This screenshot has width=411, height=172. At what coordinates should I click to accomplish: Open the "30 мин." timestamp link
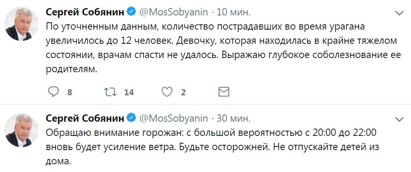pos(234,118)
